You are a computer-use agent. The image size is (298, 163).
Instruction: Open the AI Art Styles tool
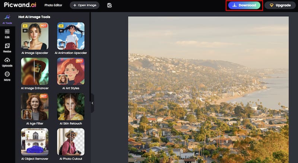71,71
